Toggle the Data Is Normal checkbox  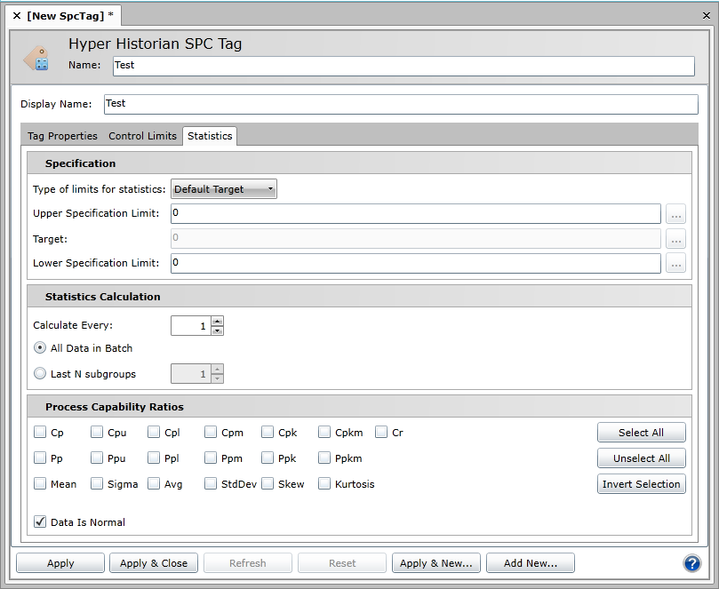tap(40, 522)
